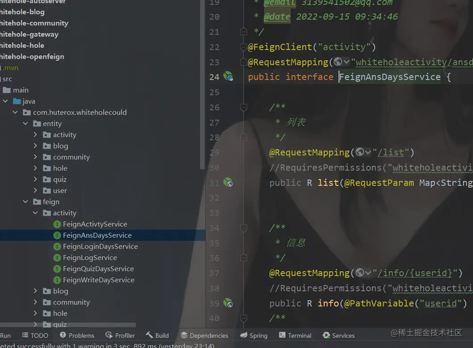Select whitehole-community module

pyautogui.click(x=34, y=23)
